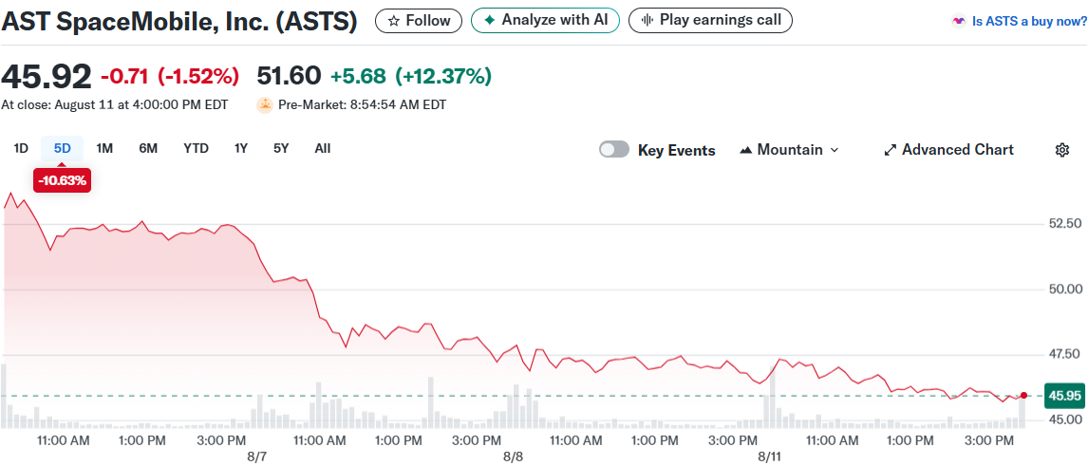Select the 1D time range tab
This screenshot has height=466, width=1088.
22,148
